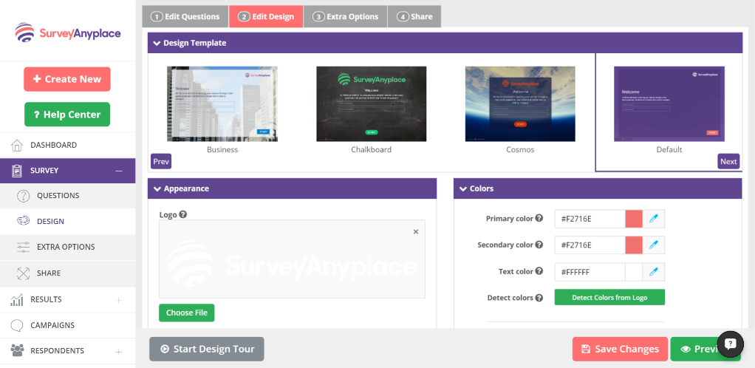The height and width of the screenshot is (368, 755).
Task: Collapse the Appearance panel
Action: point(157,189)
